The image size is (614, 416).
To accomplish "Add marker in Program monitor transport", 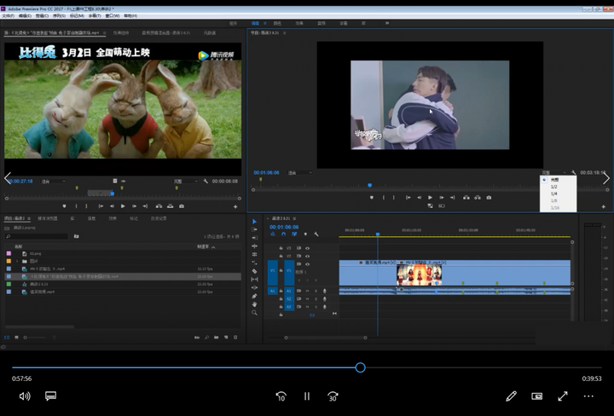I will 372,198.
